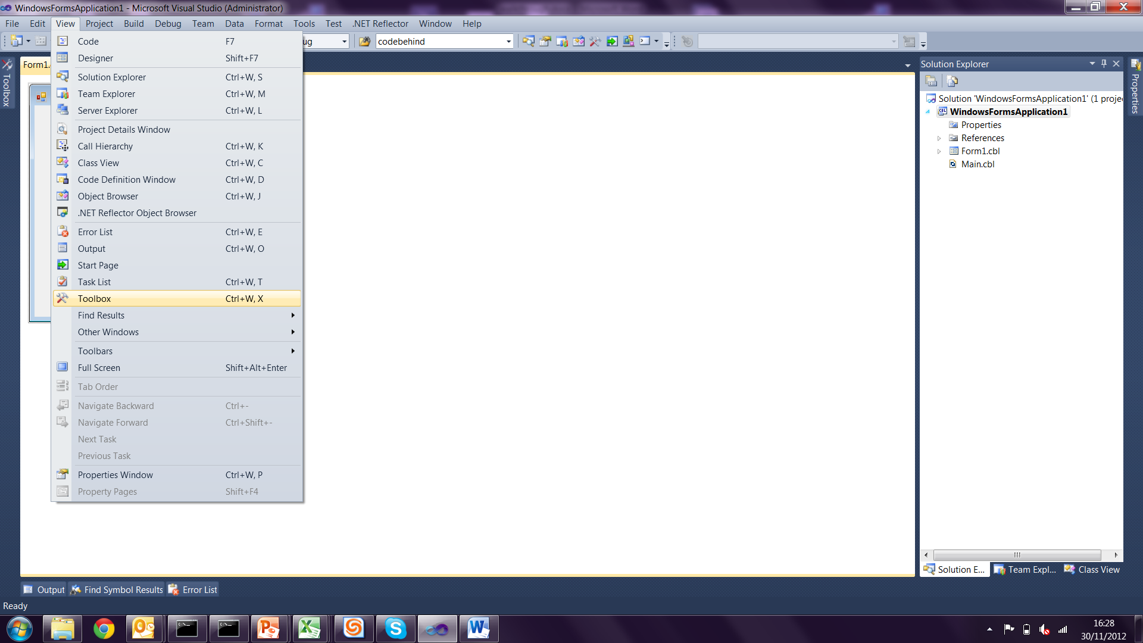Click the Object Browser toolbar icon
The height and width of the screenshot is (643, 1143).
579,41
